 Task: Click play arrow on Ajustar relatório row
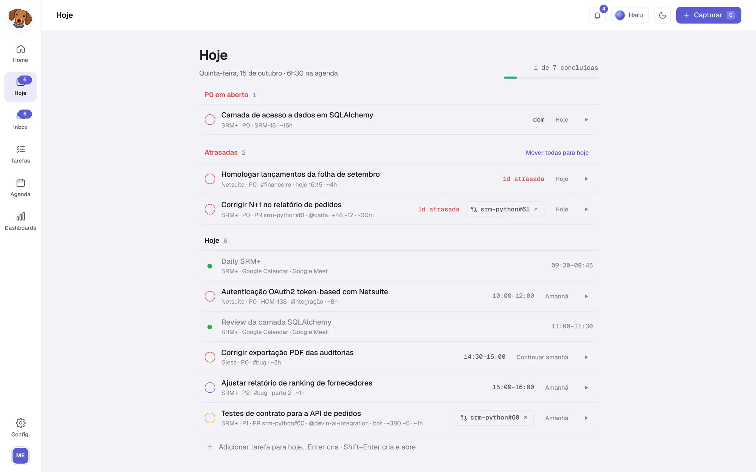[586, 387]
